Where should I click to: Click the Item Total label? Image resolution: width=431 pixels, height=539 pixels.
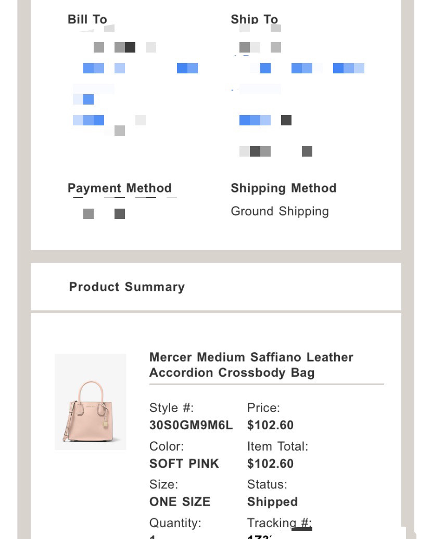[277, 446]
